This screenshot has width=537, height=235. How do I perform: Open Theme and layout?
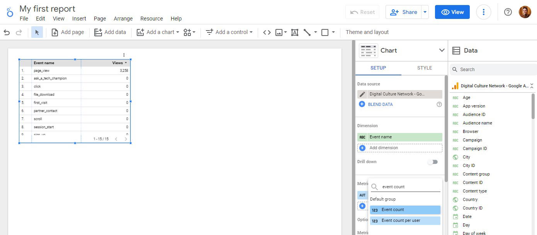pyautogui.click(x=367, y=32)
